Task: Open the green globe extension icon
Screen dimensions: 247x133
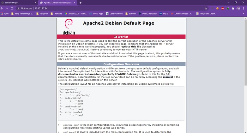Action: (228, 9)
